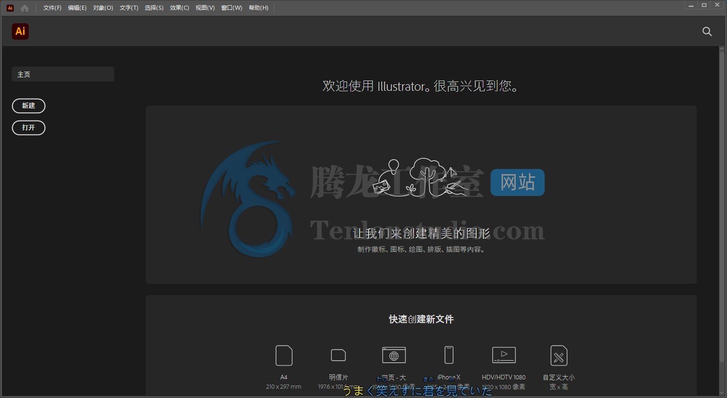
Task: Click the 打开 button
Action: point(28,128)
